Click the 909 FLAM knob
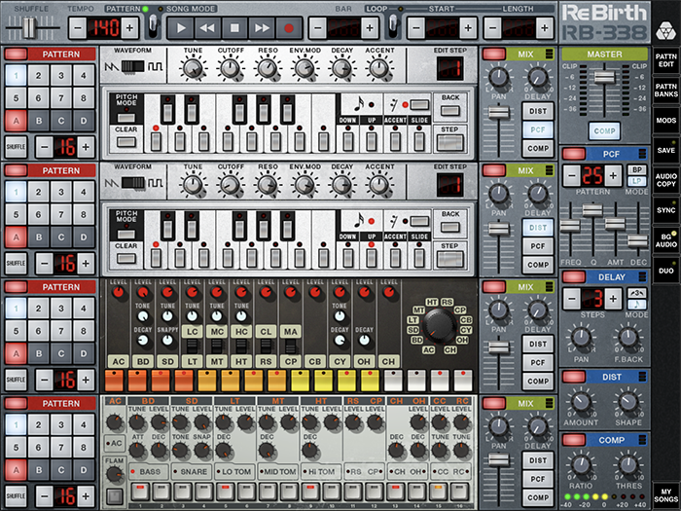This screenshot has width=681, height=511. coord(114,475)
